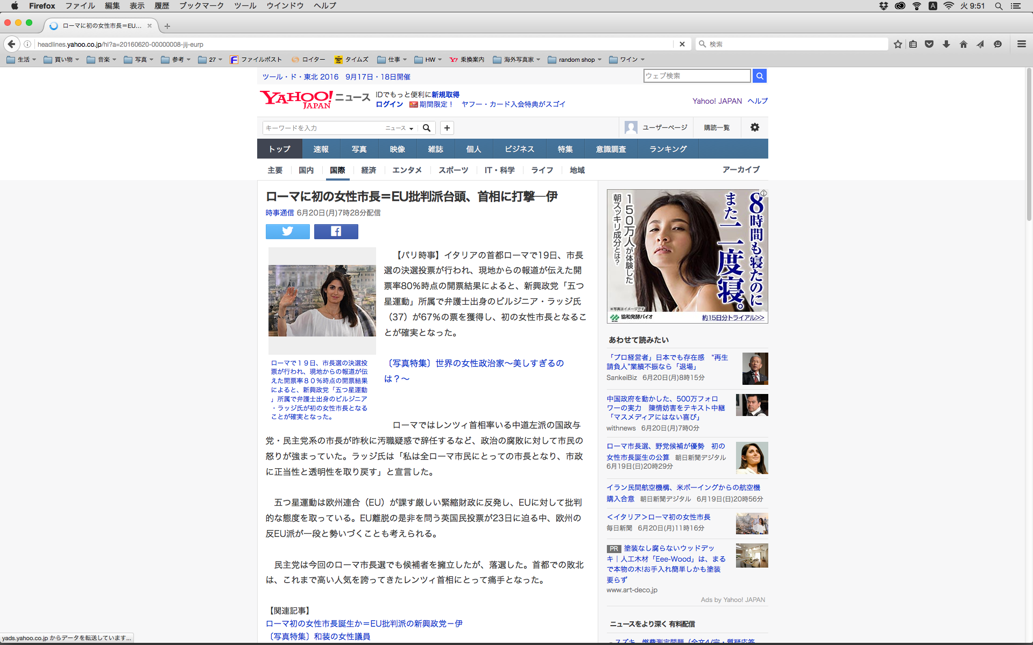Open the settings gear on Yahoo News
Screen dimensions: 1033x645
(754, 127)
